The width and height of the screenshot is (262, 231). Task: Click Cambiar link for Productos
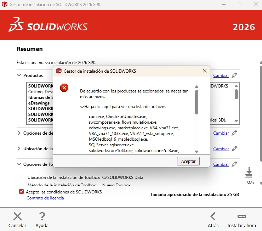(221, 75)
